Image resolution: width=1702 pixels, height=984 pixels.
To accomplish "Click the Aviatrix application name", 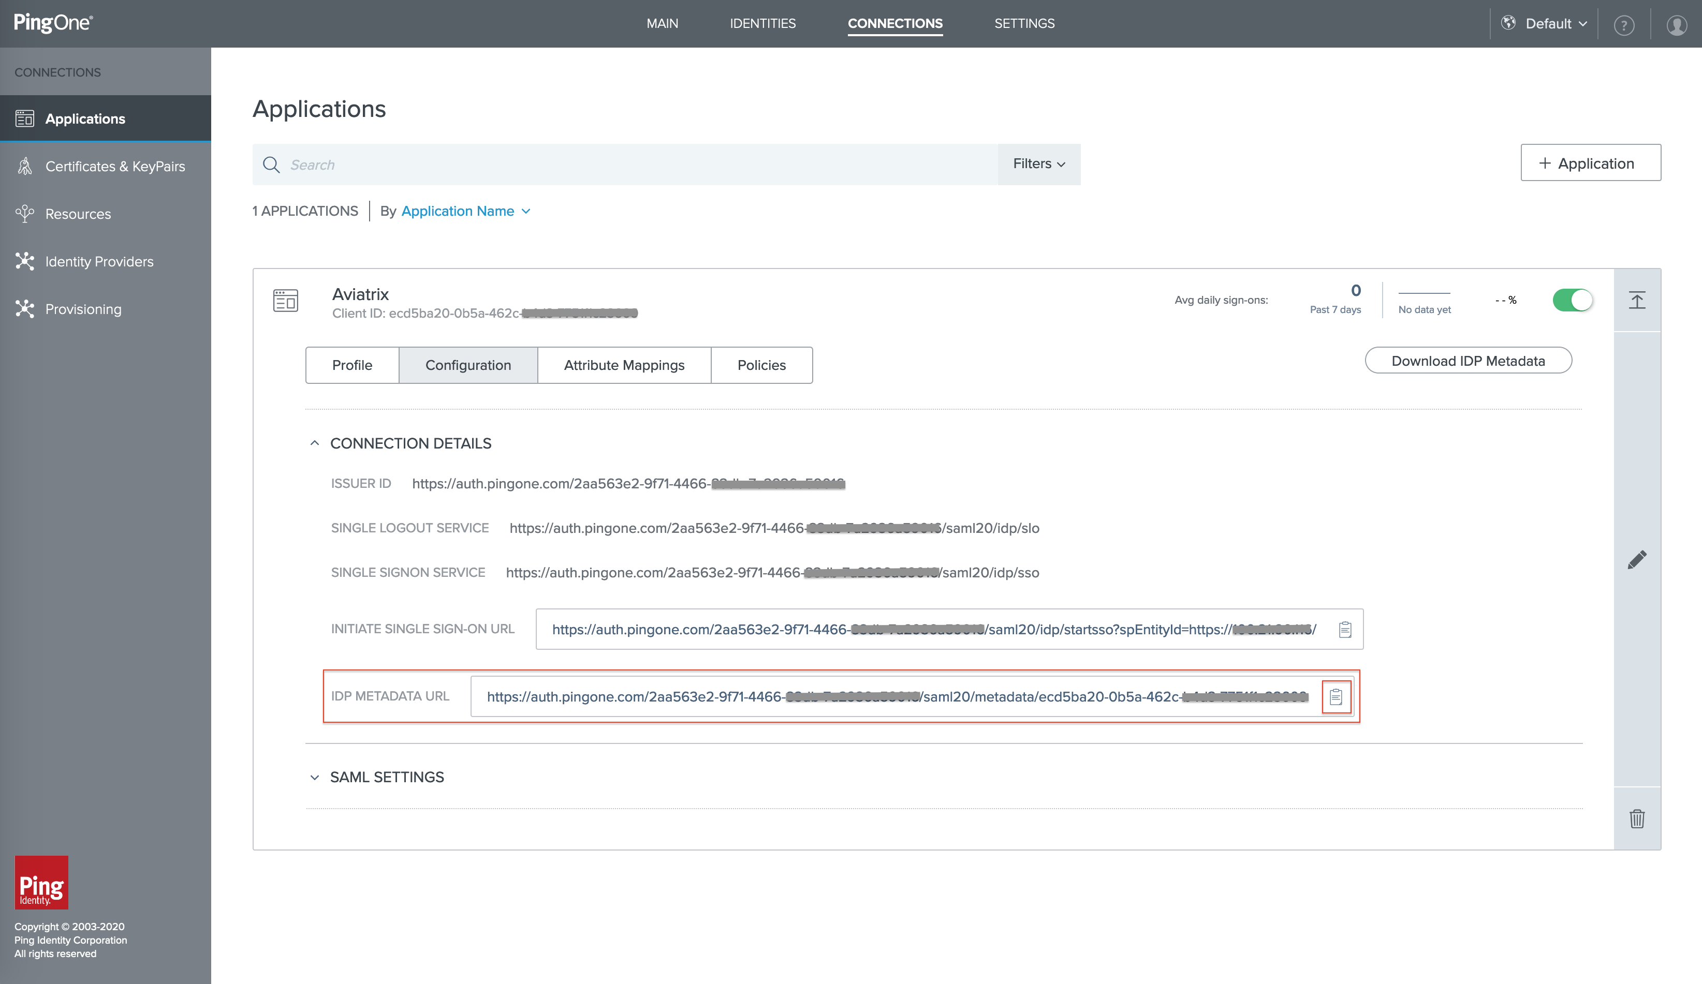I will [x=361, y=294].
